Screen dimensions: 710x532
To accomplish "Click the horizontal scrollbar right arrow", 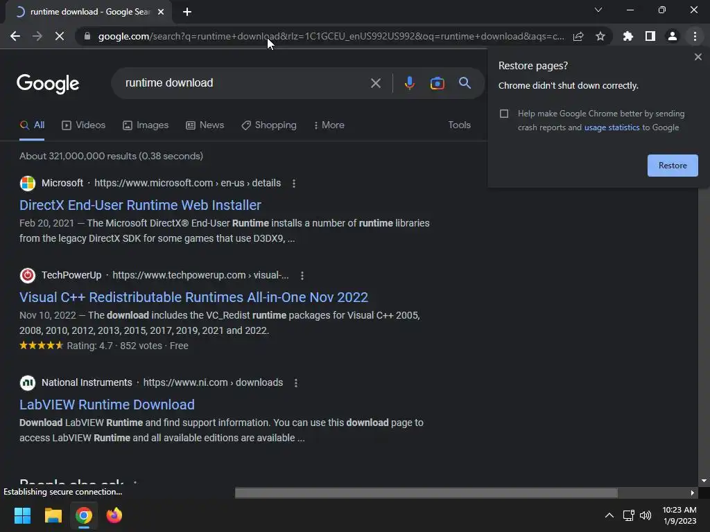I will click(x=693, y=493).
